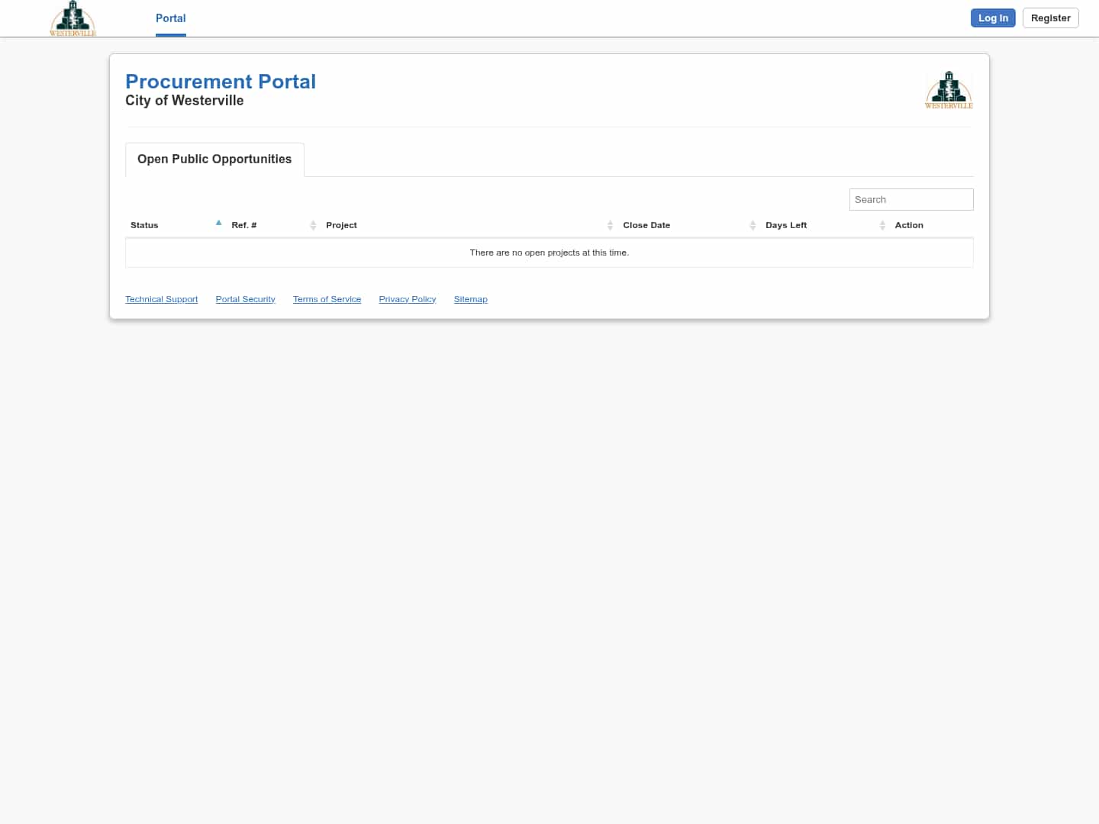Click the 'There are no open projects' message
The image size is (1099, 824).
549,253
